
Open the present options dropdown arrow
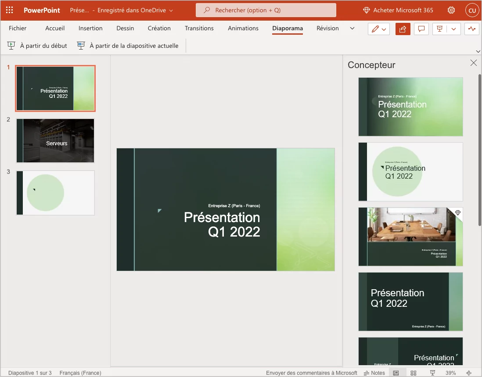click(454, 29)
